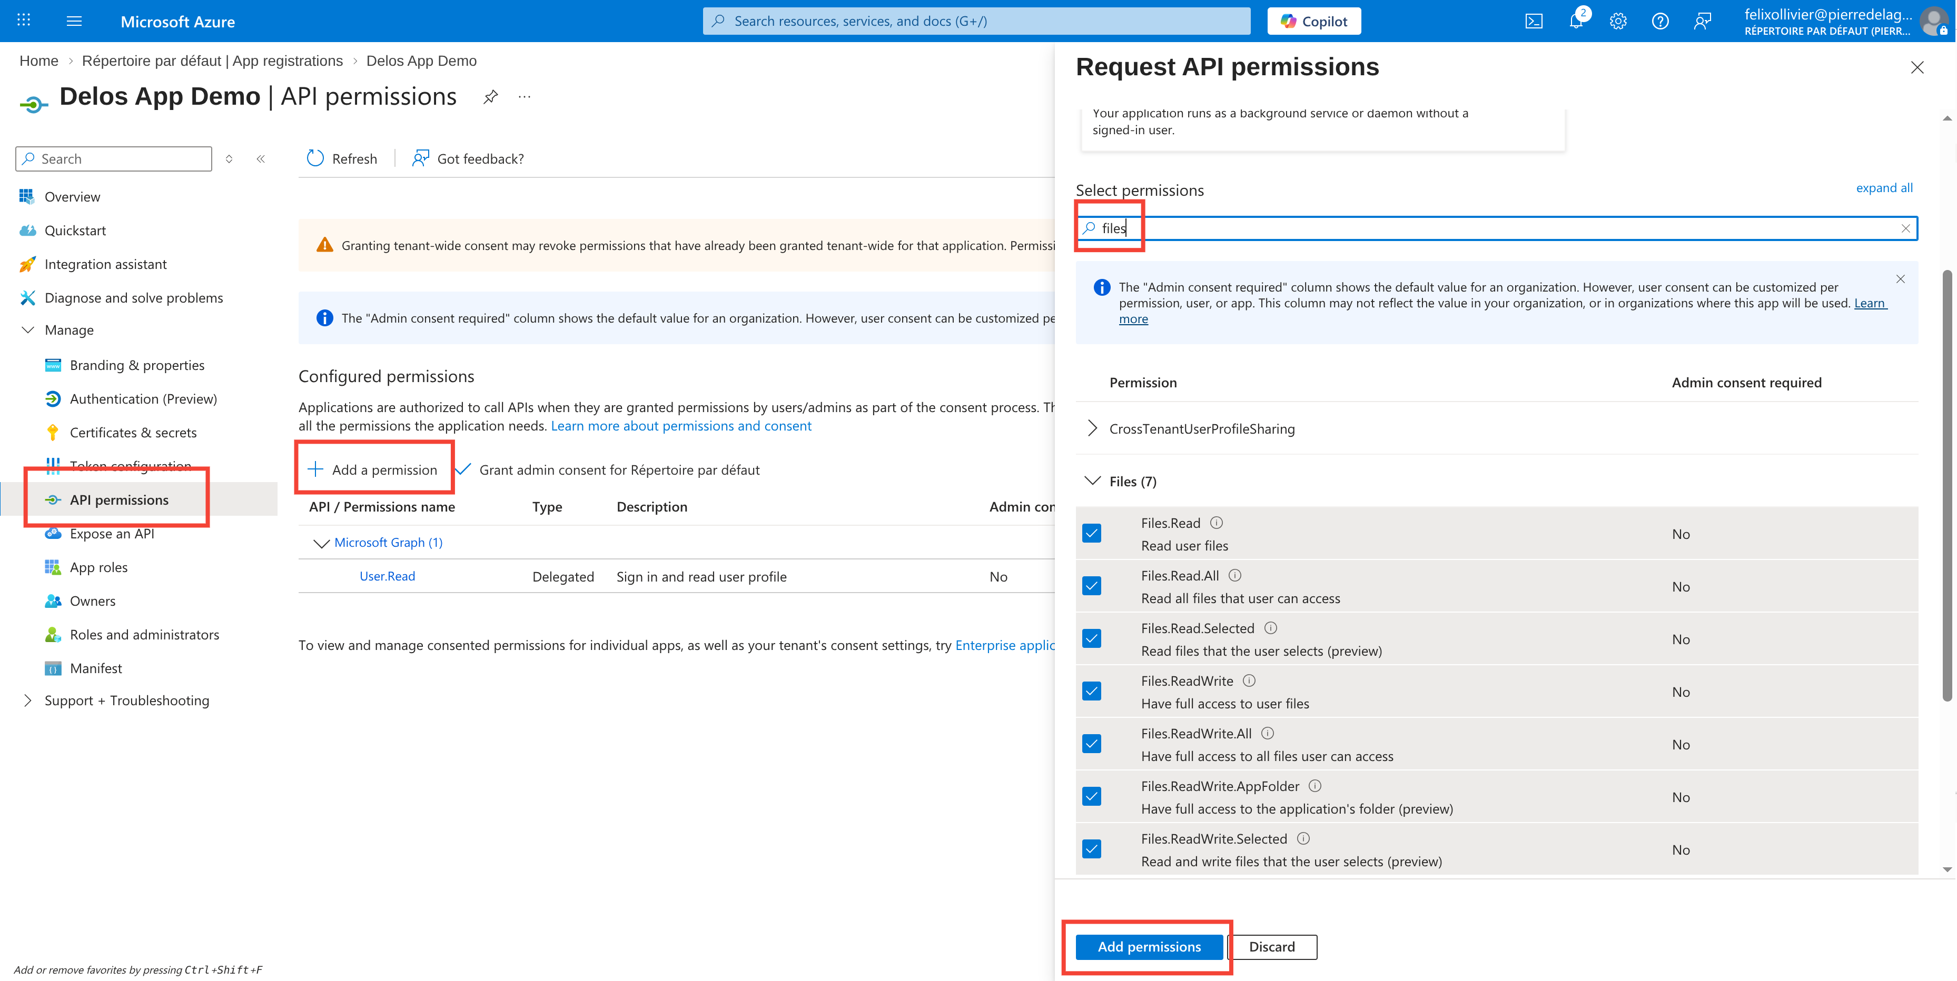Open the Azure app launcher grid icon
Screen dimensions: 1957x981
pyautogui.click(x=24, y=21)
